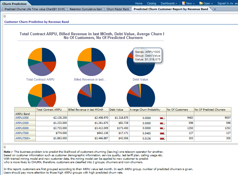Switch to Predicted Churner Life Time value Chart tab
Screen dimensions: 238x175
pyautogui.click(x=35, y=9)
